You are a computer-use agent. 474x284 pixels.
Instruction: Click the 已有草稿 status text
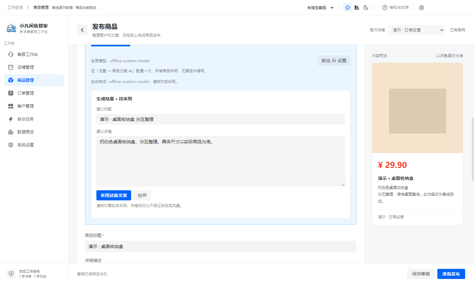[458, 30]
